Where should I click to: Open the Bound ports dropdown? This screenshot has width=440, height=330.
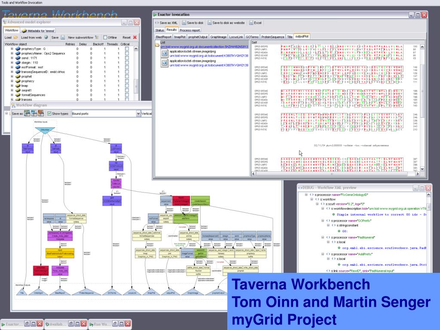(138, 113)
